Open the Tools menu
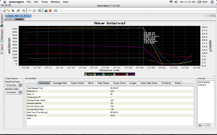This screenshot has width=217, height=135. (x=44, y=2)
